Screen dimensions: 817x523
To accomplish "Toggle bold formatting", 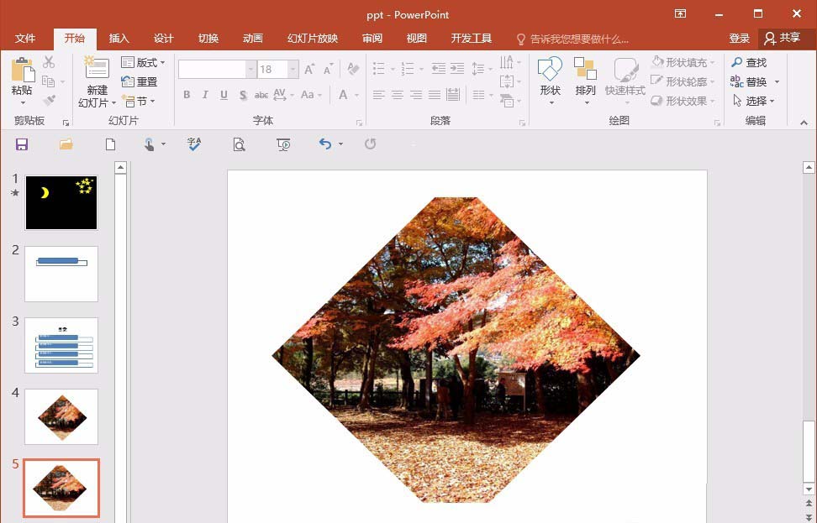I will point(187,95).
